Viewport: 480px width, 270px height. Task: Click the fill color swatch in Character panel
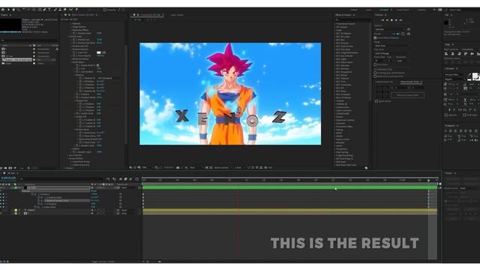(475, 75)
